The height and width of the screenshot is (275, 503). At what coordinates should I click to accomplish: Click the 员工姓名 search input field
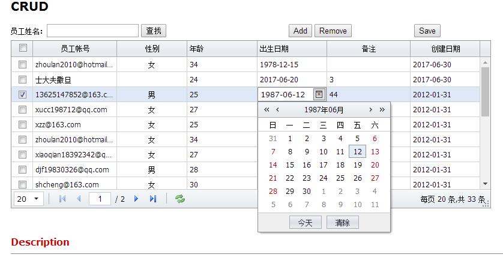coord(92,31)
